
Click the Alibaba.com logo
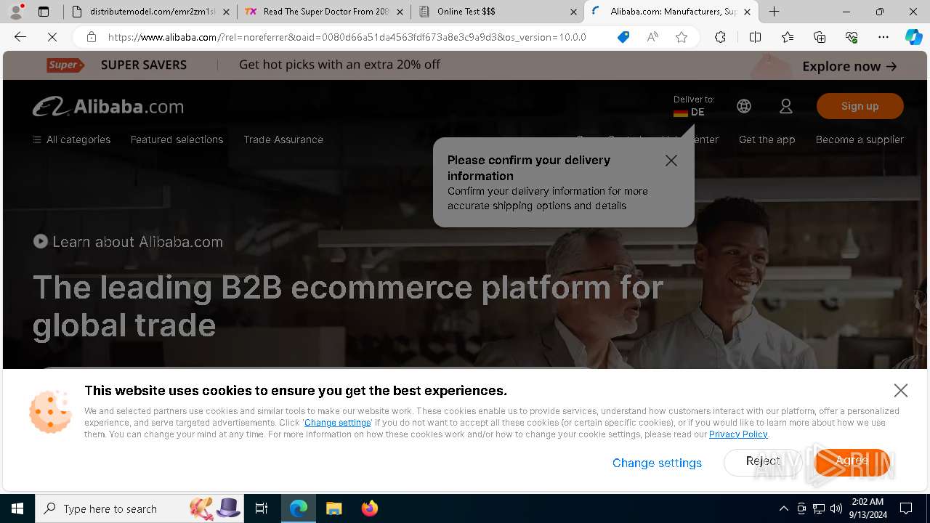(108, 106)
